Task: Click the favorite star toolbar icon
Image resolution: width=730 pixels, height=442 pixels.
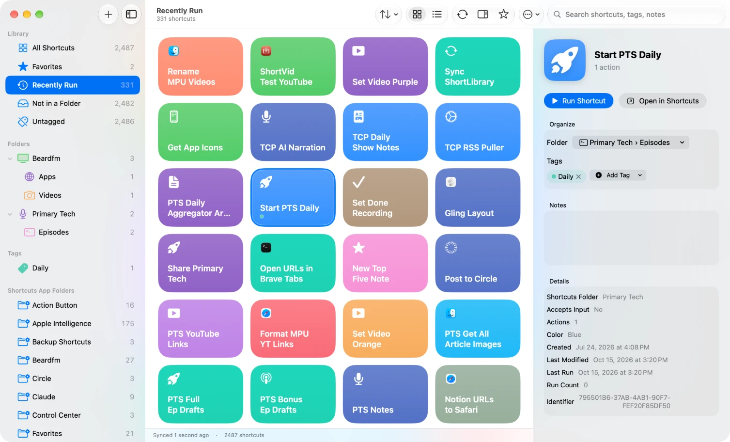Action: pos(504,15)
